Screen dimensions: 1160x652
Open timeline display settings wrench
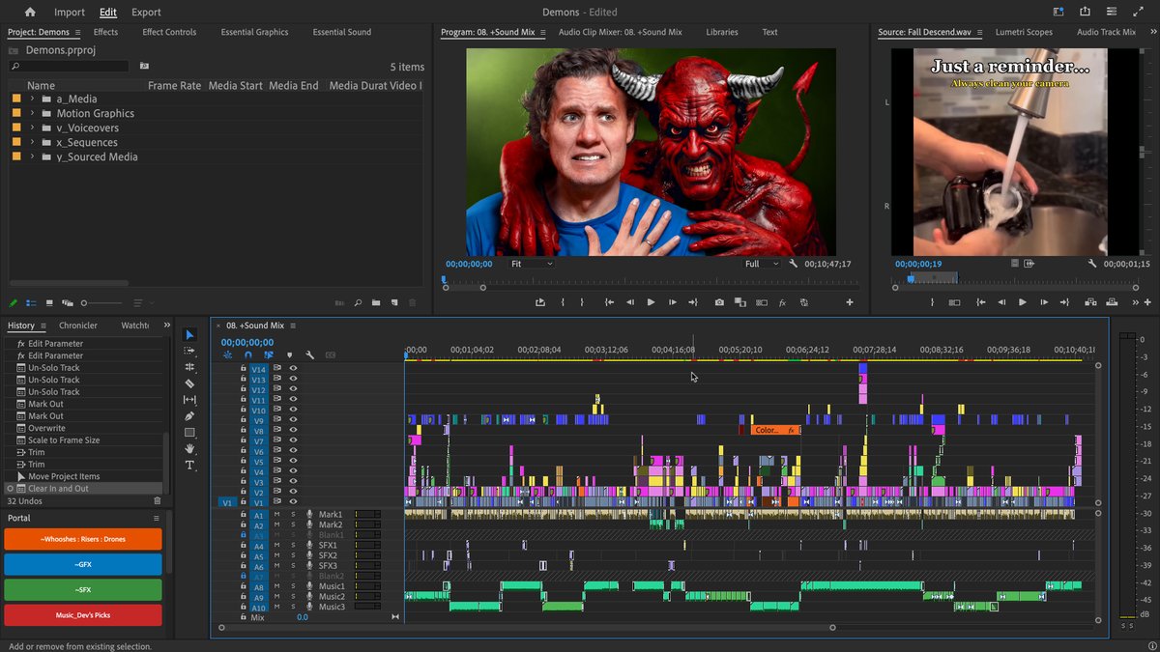pyautogui.click(x=310, y=355)
